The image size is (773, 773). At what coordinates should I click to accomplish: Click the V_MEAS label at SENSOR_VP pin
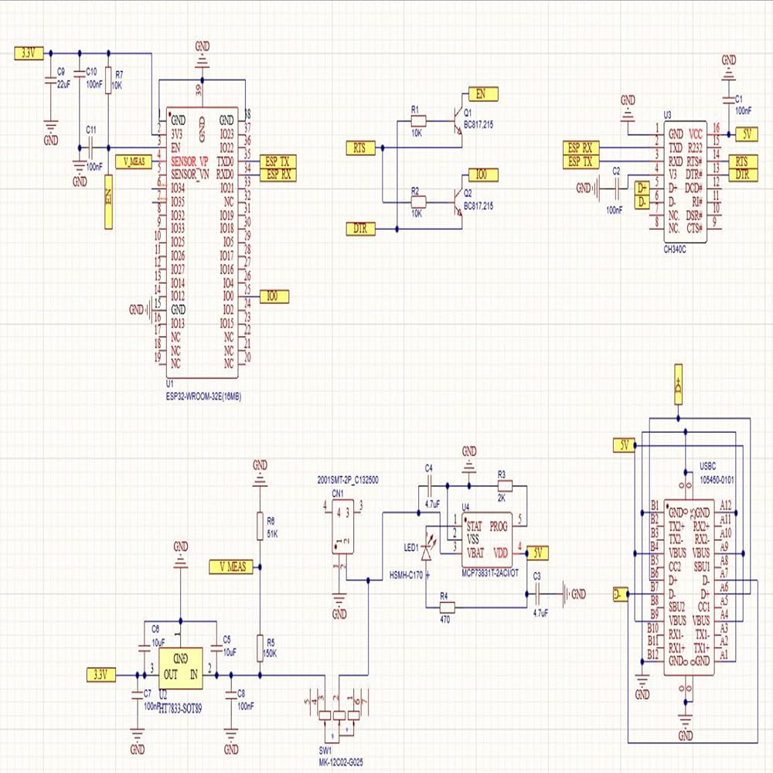134,162
